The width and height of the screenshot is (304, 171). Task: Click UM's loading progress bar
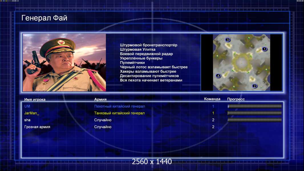coord(255,106)
